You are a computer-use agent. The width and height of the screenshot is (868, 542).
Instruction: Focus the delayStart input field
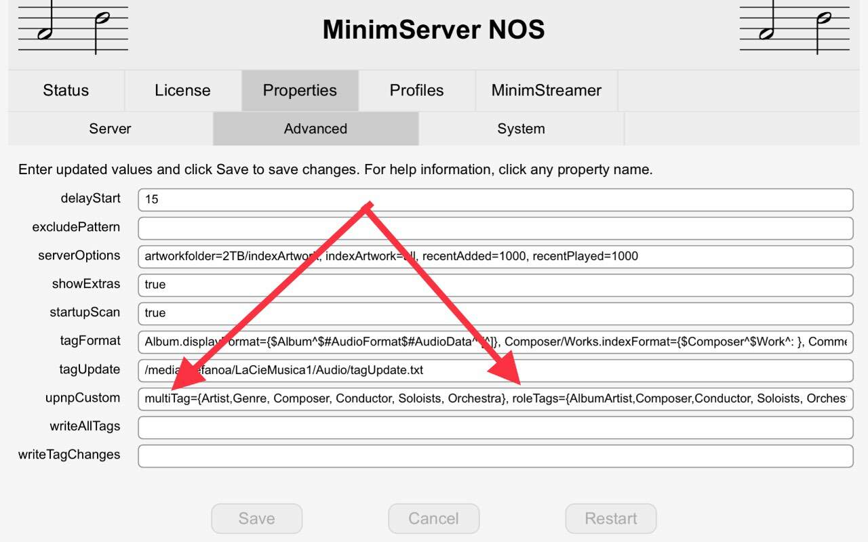pos(495,200)
